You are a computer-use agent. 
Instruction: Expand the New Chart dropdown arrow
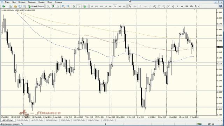6,6
